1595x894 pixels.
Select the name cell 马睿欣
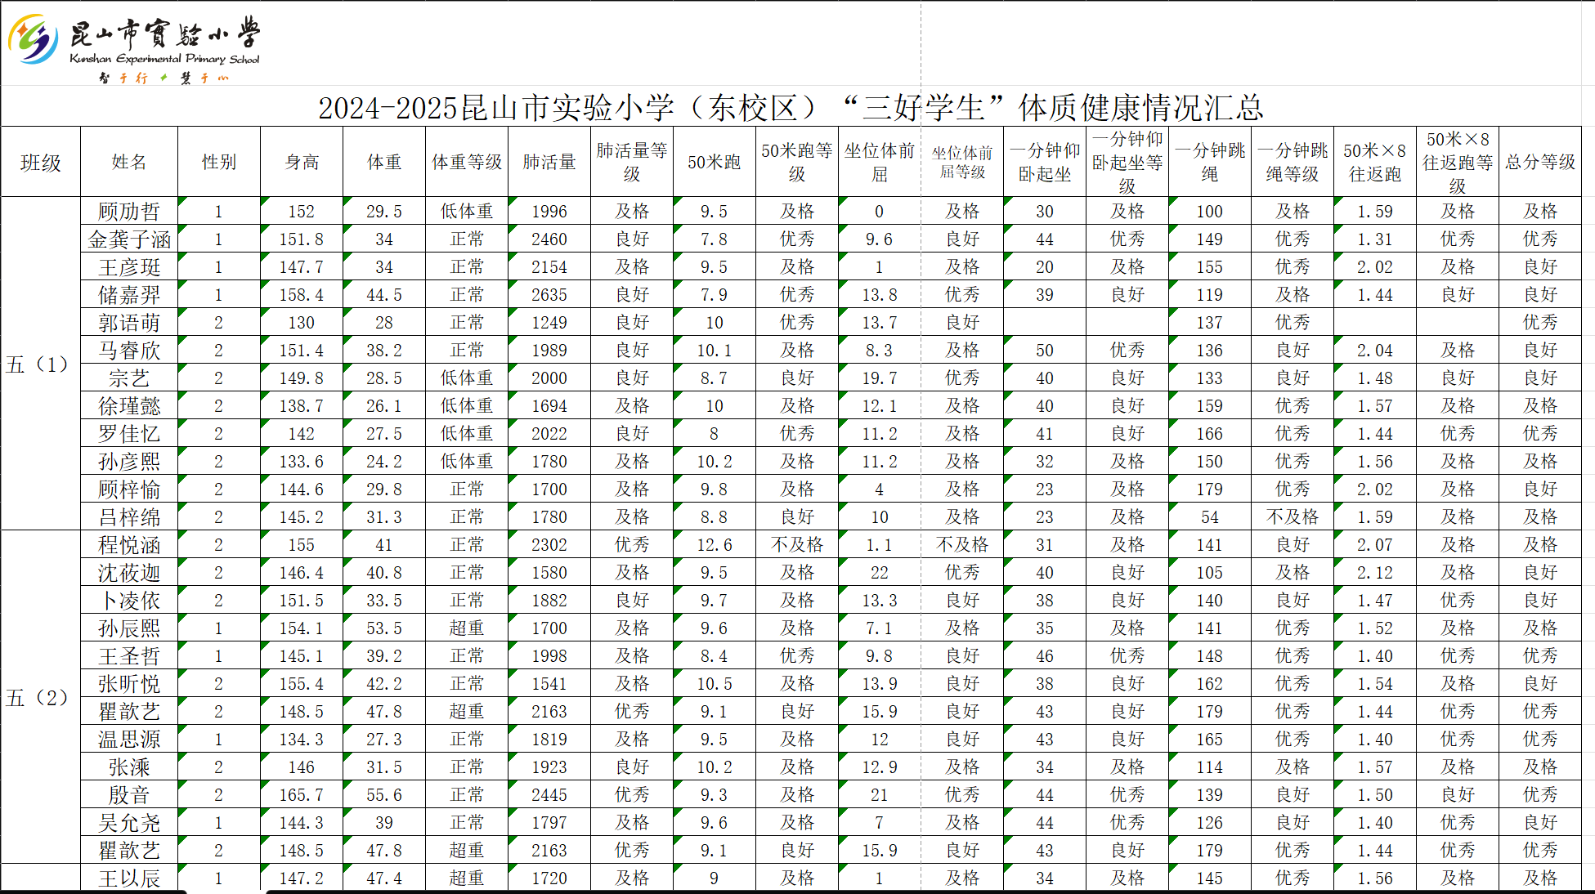(129, 351)
